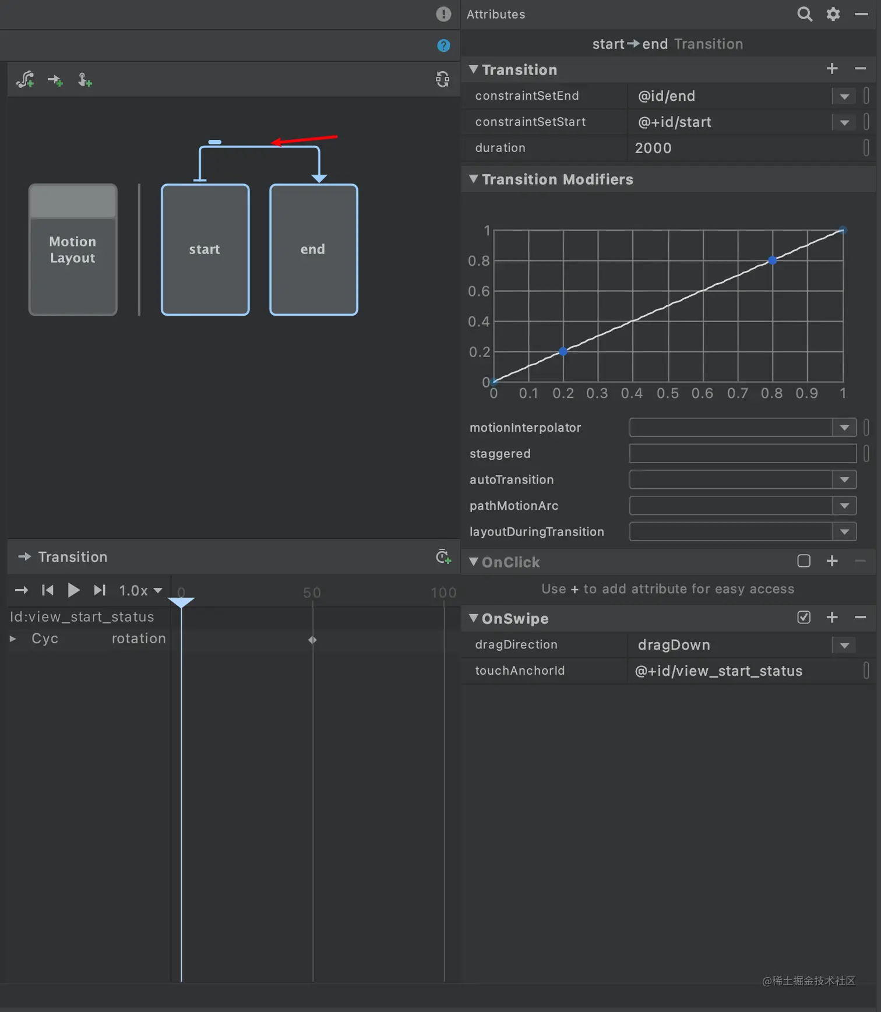Screen dimensions: 881x1012
Task: Select the end ConstraintSet box
Action: pos(313,249)
